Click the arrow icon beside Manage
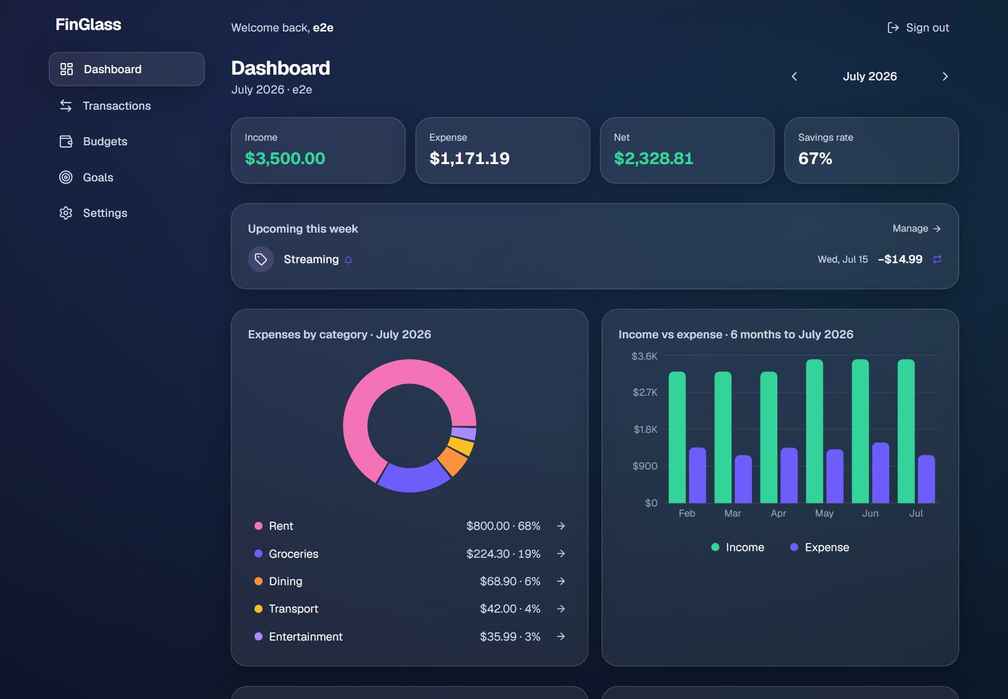Image resolution: width=1008 pixels, height=699 pixels. 937,229
